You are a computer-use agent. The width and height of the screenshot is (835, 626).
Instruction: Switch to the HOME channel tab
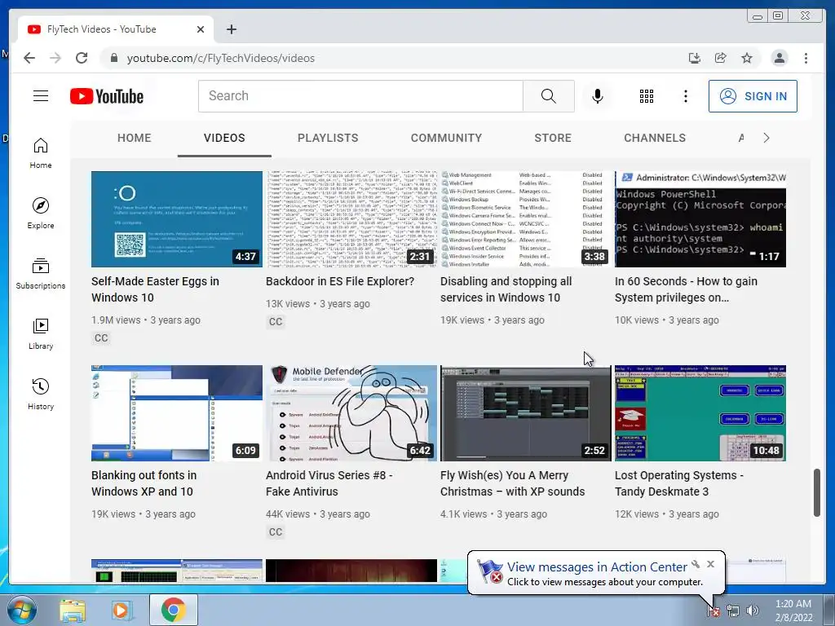coord(135,138)
